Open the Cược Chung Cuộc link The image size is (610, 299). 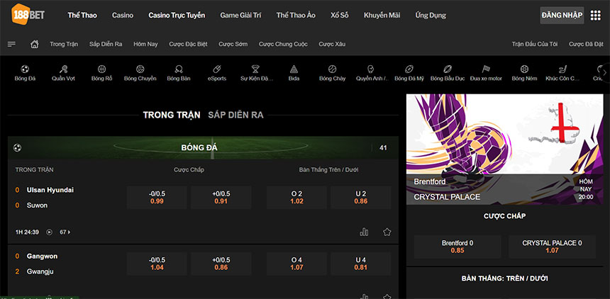pyautogui.click(x=283, y=44)
